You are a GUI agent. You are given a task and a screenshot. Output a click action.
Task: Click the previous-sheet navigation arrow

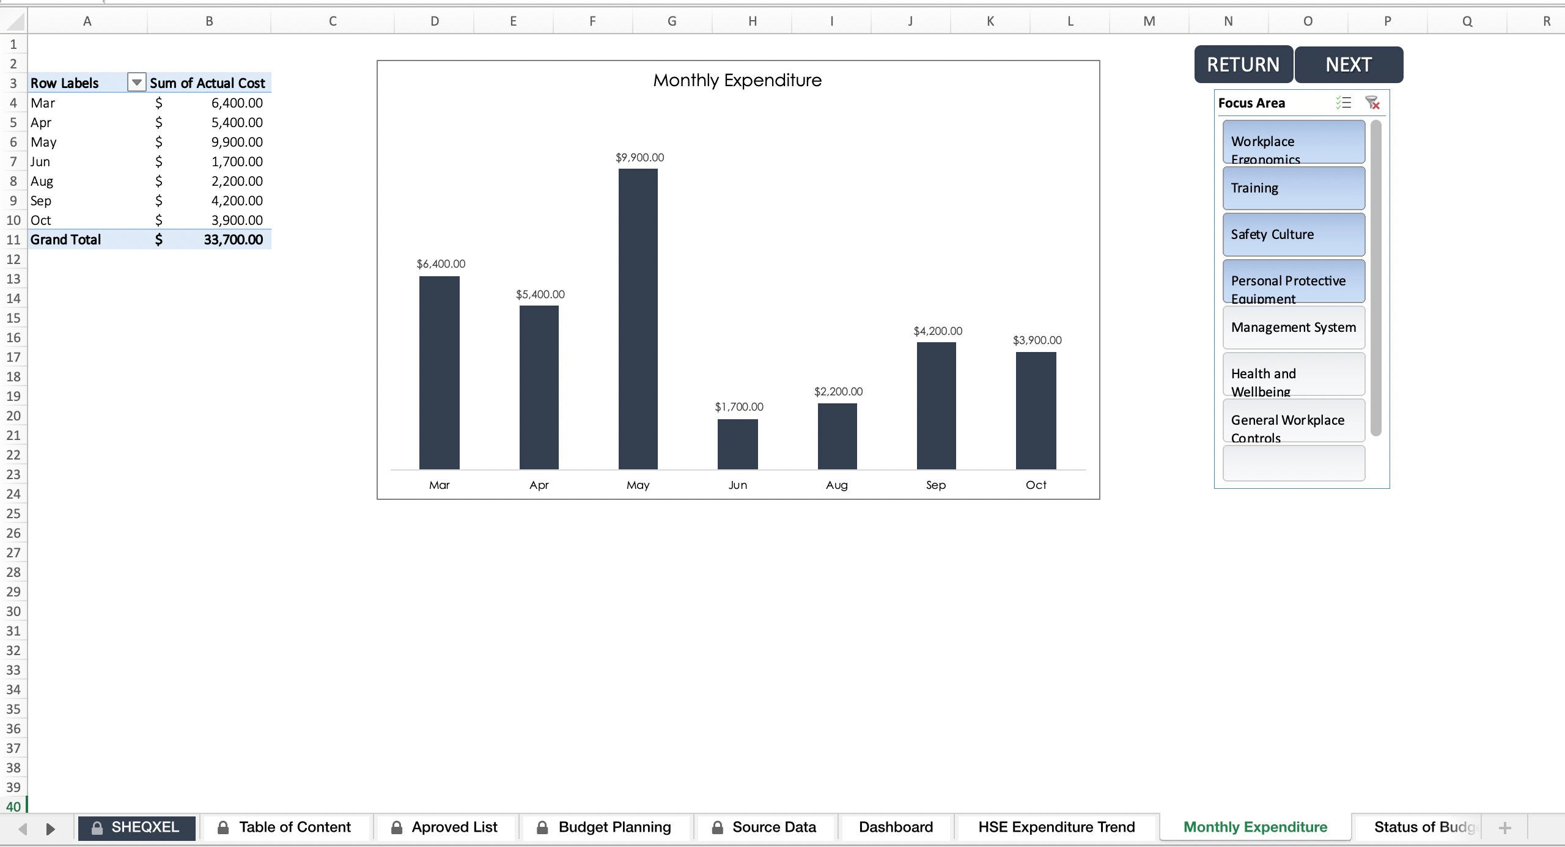(x=23, y=828)
